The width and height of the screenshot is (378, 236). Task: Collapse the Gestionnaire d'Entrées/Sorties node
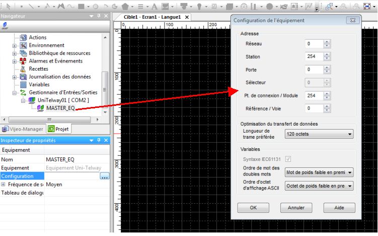tap(15, 93)
